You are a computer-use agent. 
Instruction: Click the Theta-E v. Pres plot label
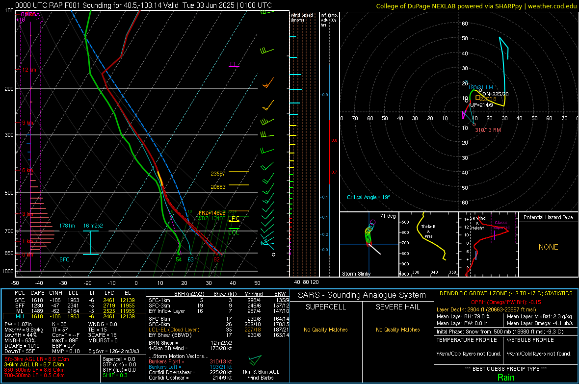coord(428,231)
